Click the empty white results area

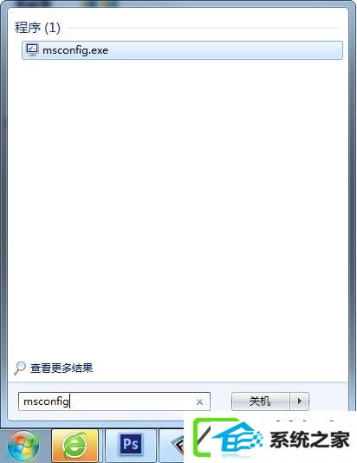tap(178, 206)
